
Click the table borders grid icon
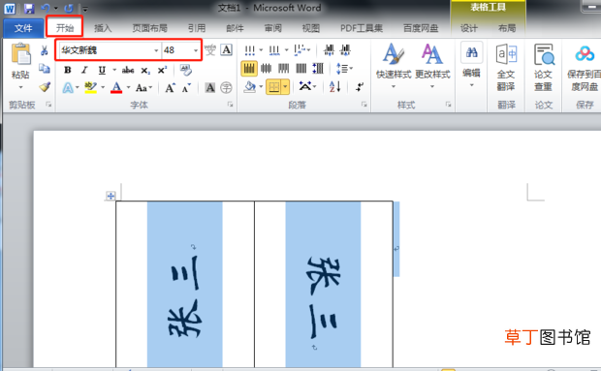pyautogui.click(x=273, y=87)
